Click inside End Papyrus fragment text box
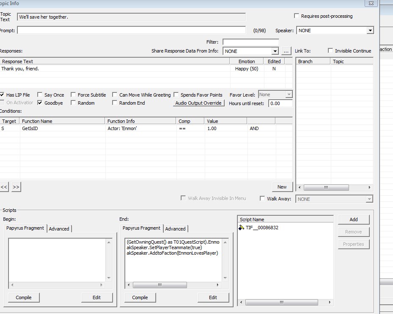The width and height of the screenshot is (393, 314). [x=173, y=260]
